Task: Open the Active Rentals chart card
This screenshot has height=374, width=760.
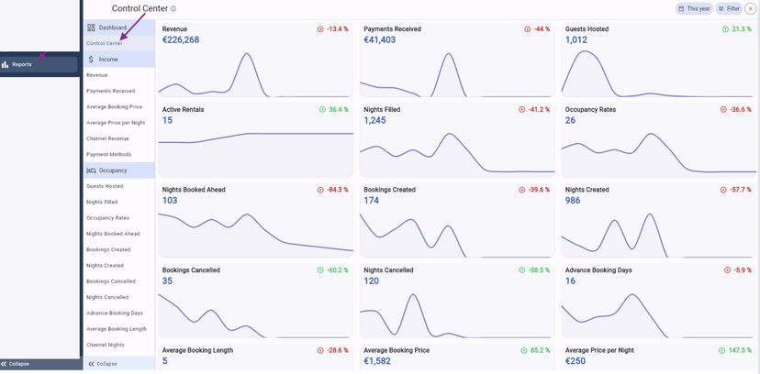Action: (x=255, y=139)
